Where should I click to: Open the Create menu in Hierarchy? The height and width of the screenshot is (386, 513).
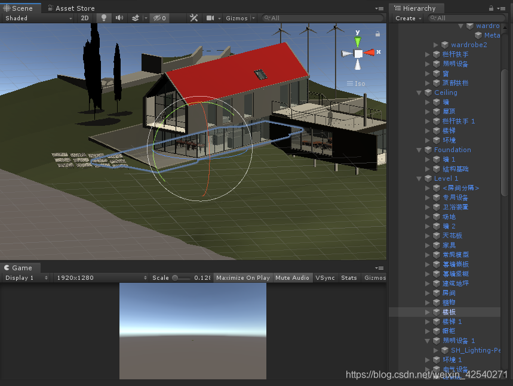pyautogui.click(x=407, y=18)
